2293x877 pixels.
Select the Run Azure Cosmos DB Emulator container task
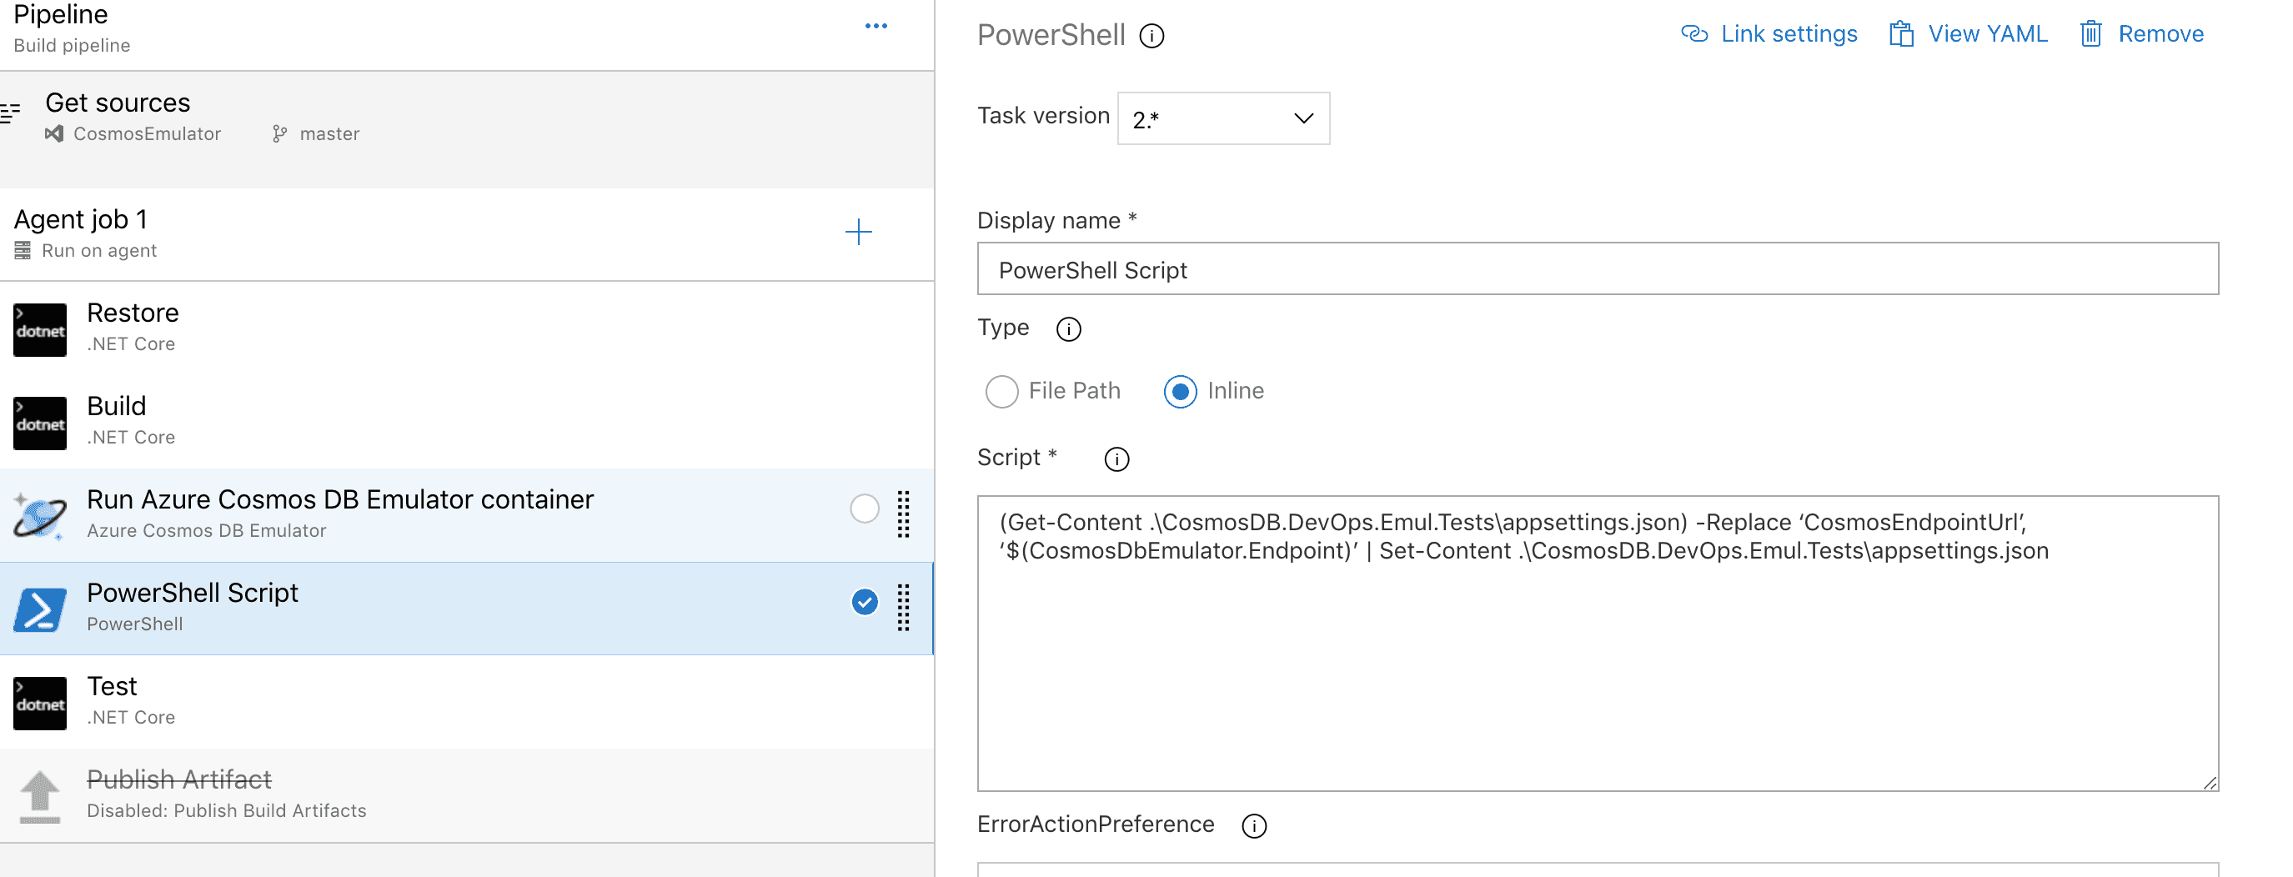466,515
